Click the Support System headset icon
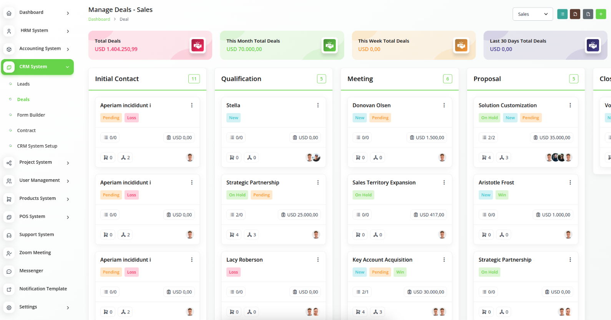The height and width of the screenshot is (320, 611). (x=9, y=235)
